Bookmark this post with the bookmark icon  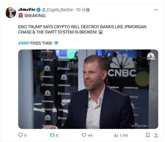point(147,135)
